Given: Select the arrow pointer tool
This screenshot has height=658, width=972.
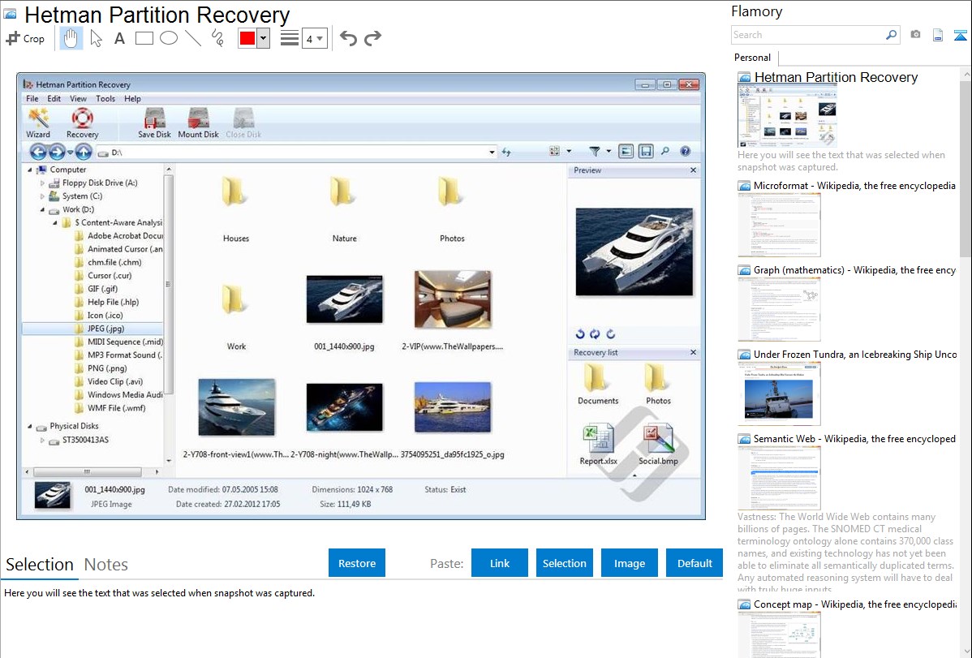Looking at the screenshot, I should pyautogui.click(x=96, y=38).
